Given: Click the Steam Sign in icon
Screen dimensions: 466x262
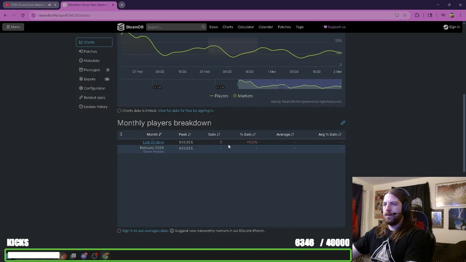Looking at the screenshot, I should click(x=446, y=27).
